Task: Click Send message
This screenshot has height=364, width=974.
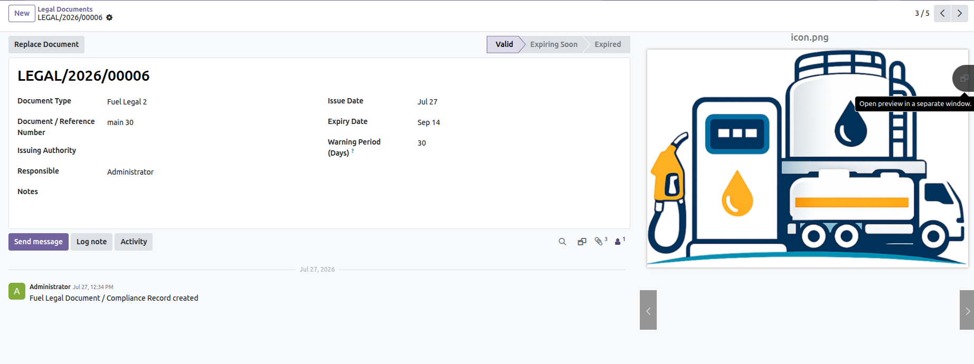Action: click(x=39, y=242)
